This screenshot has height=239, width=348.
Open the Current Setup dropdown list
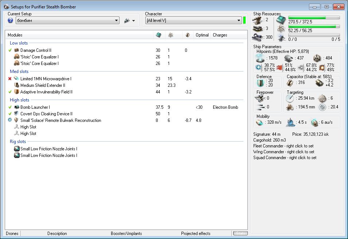[x=67, y=20]
